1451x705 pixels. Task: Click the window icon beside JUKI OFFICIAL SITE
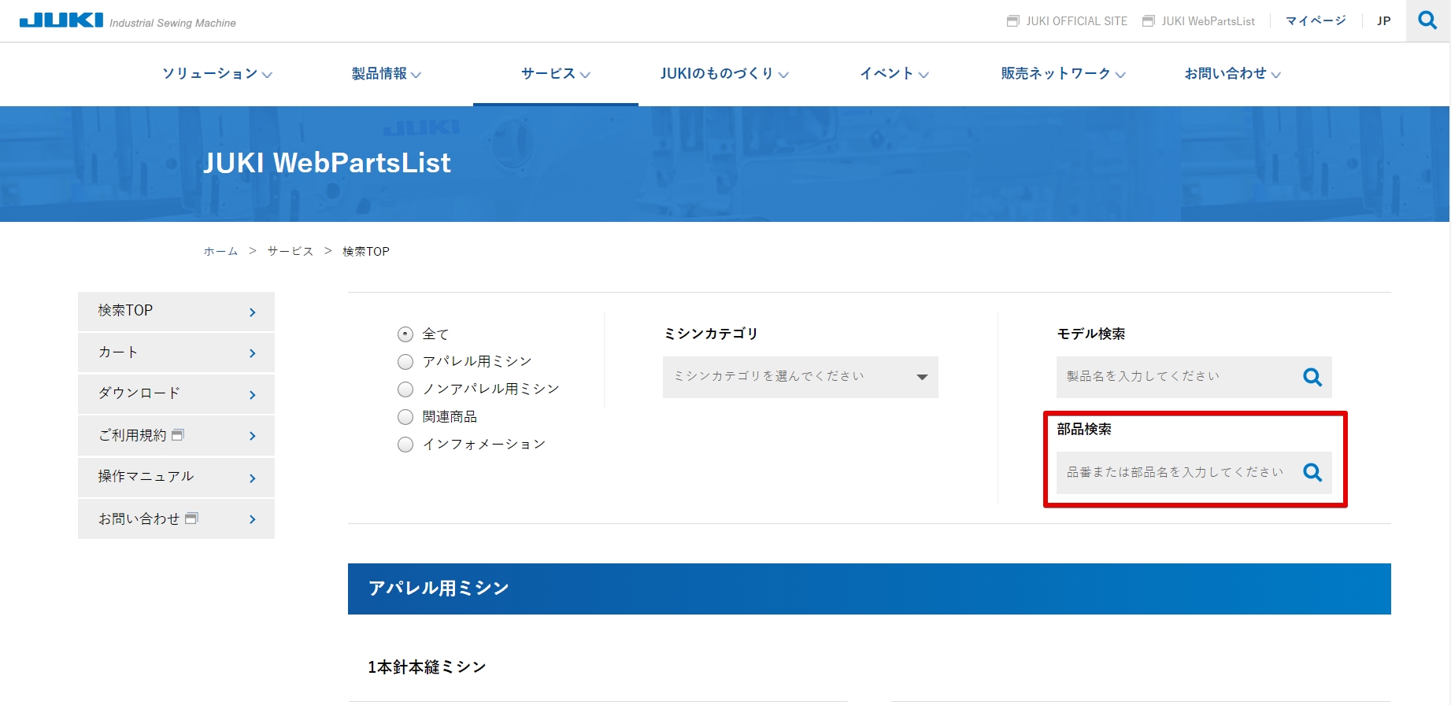(x=1013, y=21)
